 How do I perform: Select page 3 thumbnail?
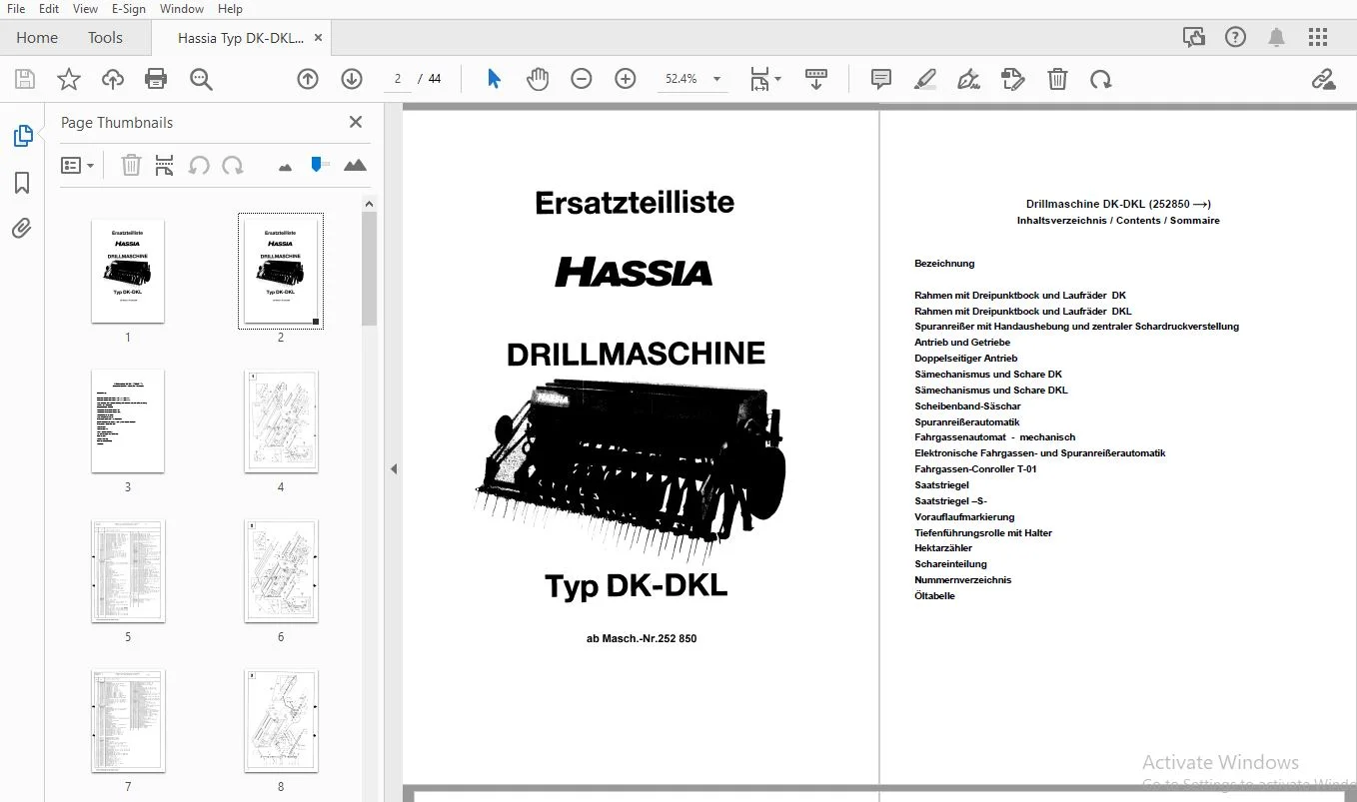coord(128,420)
